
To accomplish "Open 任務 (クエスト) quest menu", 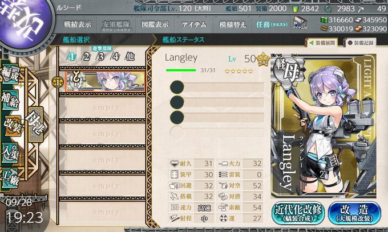I will coord(272,24).
